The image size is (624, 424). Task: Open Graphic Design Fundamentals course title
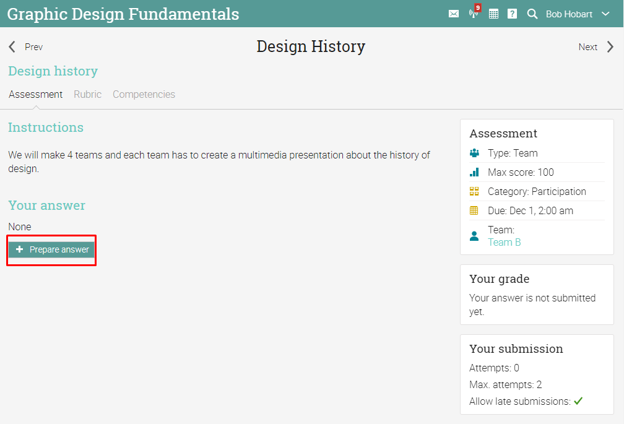[123, 14]
